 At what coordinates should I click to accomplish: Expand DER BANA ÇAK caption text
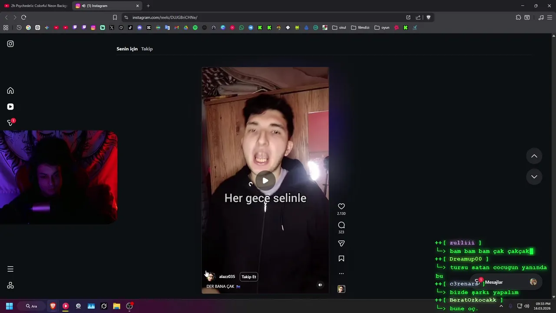click(x=223, y=286)
